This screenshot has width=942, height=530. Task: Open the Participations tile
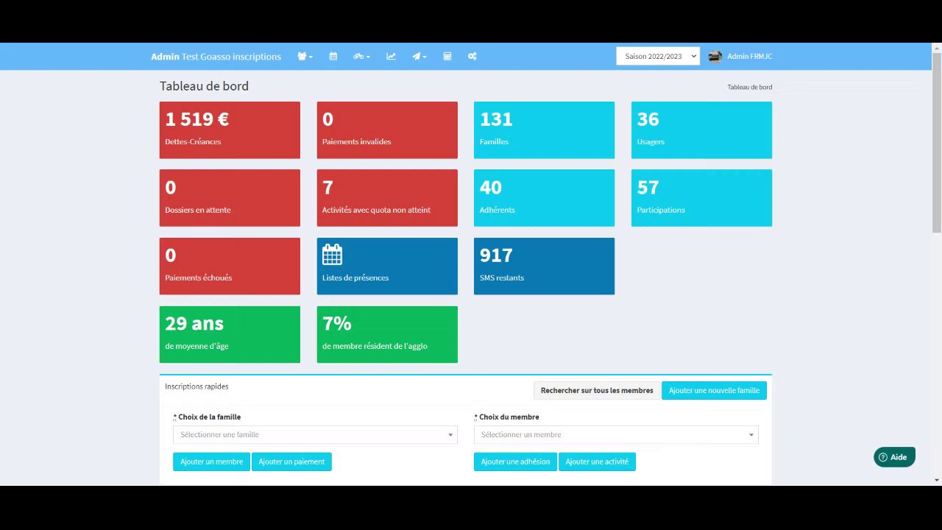pyautogui.click(x=701, y=198)
